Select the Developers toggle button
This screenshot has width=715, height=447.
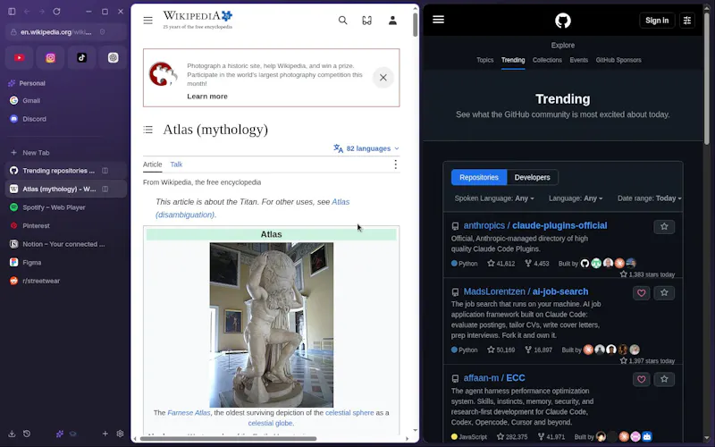pyautogui.click(x=532, y=177)
